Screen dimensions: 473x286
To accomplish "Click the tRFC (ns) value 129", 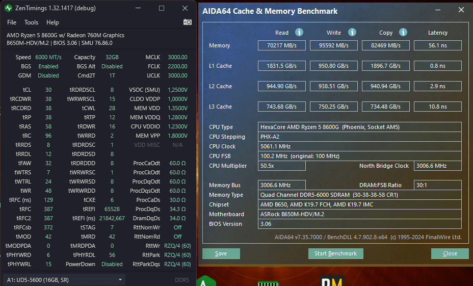I will coord(48,200).
